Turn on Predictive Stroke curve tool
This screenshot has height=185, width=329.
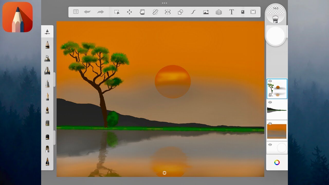pos(193,12)
